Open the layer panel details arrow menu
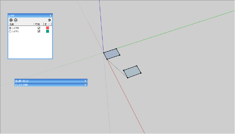The height and width of the screenshot is (134, 235). coord(49,20)
